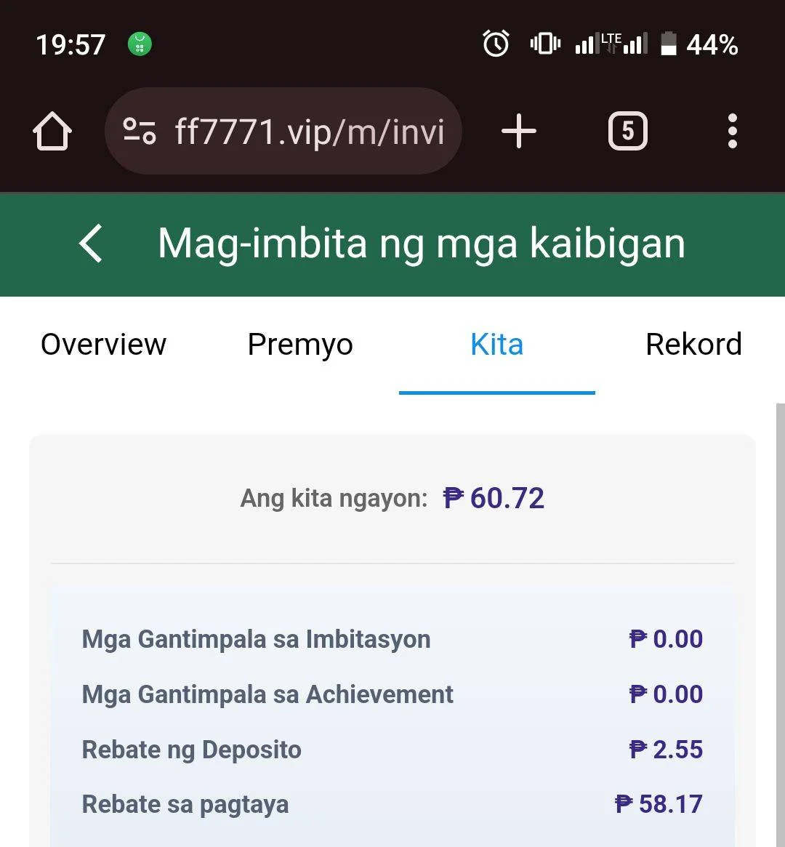The width and height of the screenshot is (785, 847).
Task: Open the browser three-dot menu
Action: [732, 131]
